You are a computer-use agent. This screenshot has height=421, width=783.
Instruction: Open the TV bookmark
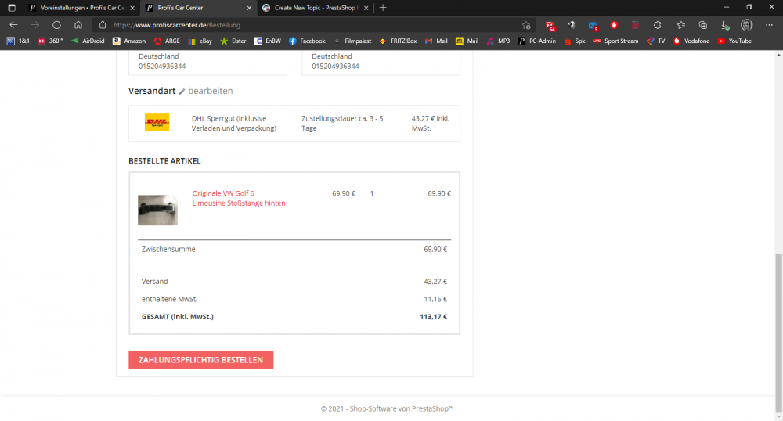pos(655,41)
